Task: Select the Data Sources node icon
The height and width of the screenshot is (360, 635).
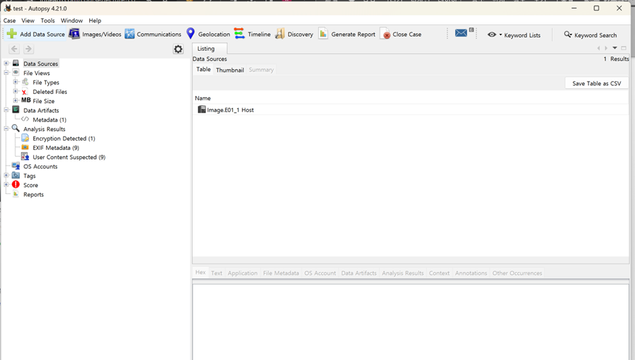Action: [x=16, y=63]
